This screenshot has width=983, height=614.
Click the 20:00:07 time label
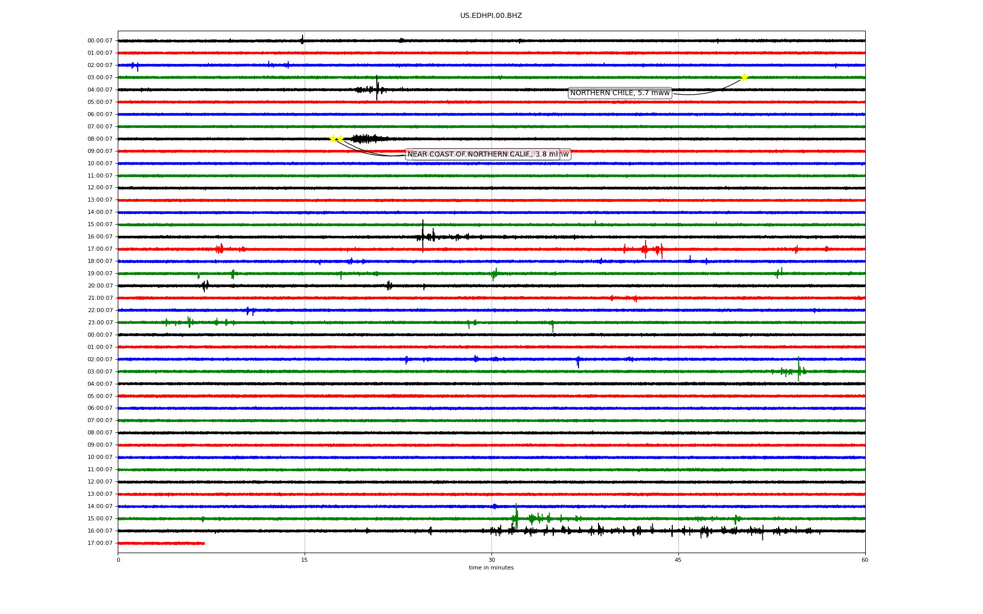click(x=100, y=286)
